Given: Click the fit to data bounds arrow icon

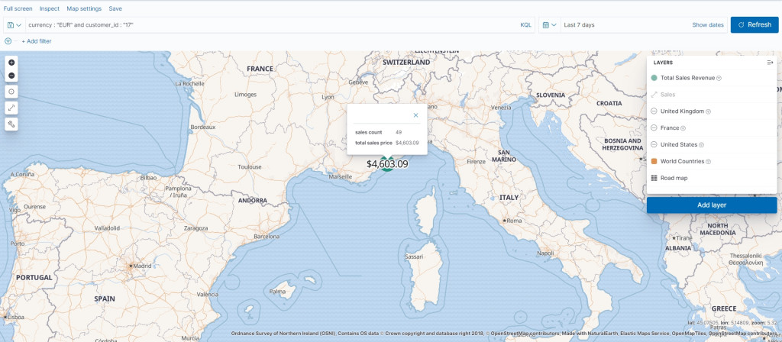Looking at the screenshot, I should pyautogui.click(x=11, y=108).
